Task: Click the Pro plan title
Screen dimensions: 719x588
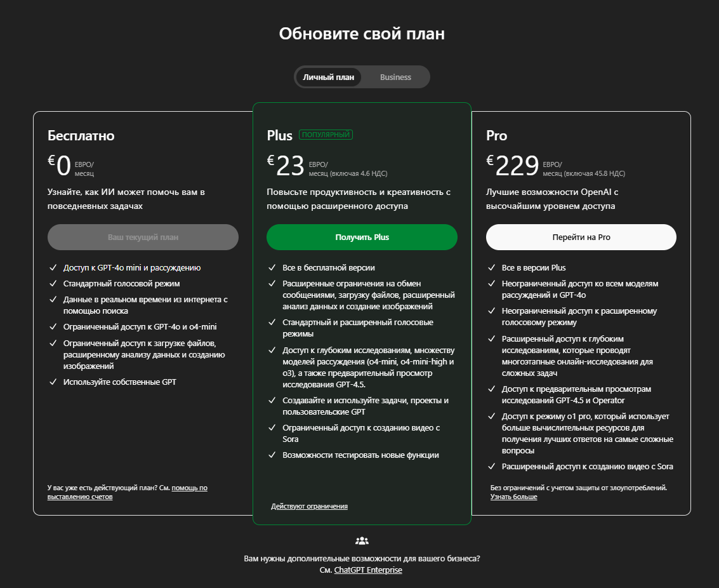Action: (497, 136)
